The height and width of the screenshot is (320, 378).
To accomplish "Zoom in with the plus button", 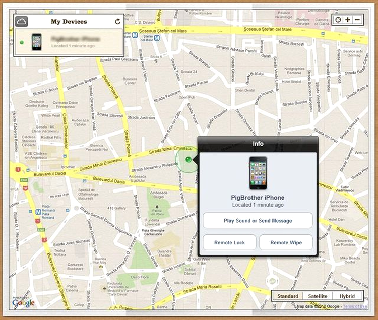I will pos(348,20).
